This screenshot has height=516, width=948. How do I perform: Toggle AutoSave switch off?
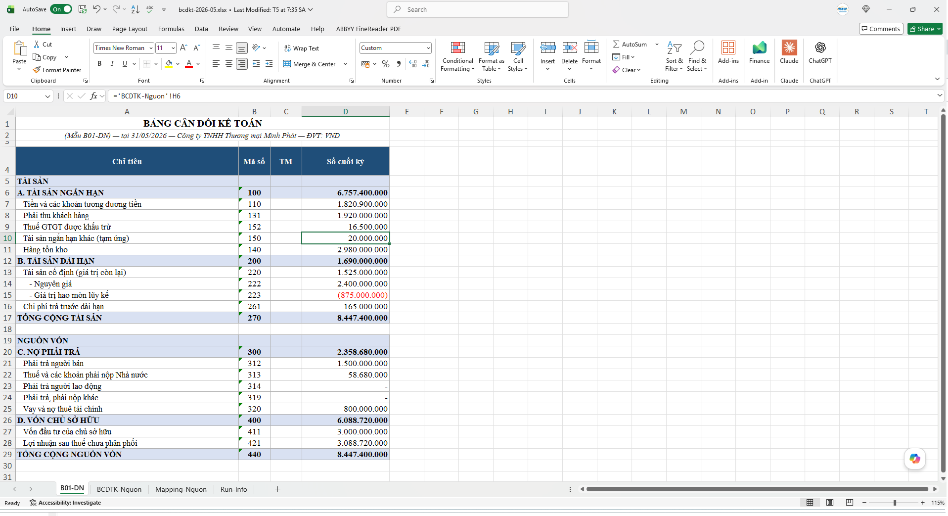pos(61,9)
